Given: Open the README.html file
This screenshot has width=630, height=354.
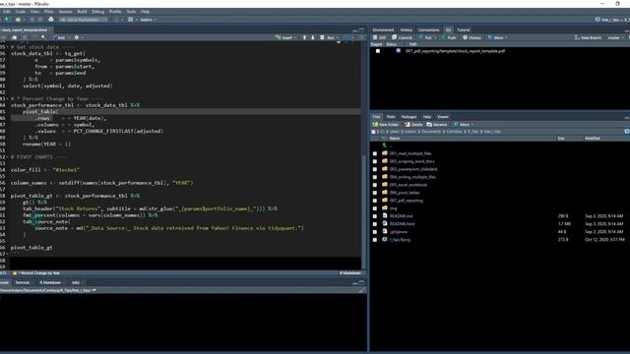Looking at the screenshot, I should point(402,224).
